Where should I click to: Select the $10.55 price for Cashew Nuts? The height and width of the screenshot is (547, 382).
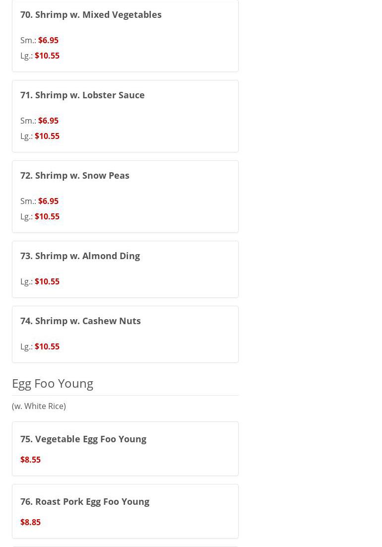tap(47, 346)
